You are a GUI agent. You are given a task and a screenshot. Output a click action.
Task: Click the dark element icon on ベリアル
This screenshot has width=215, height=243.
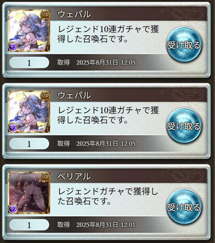(13, 209)
